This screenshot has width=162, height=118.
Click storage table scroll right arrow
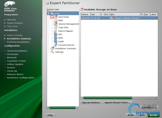(156, 98)
